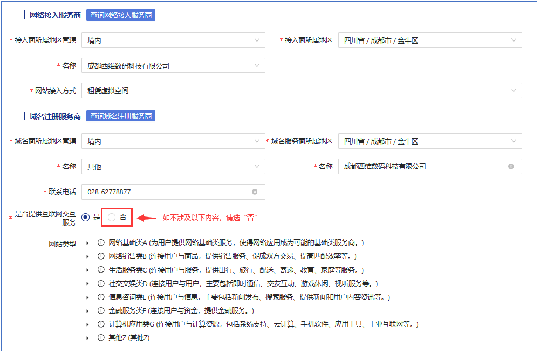Click info icon beside 网络销售类B
Screen dimensions: 540x353
101,256
